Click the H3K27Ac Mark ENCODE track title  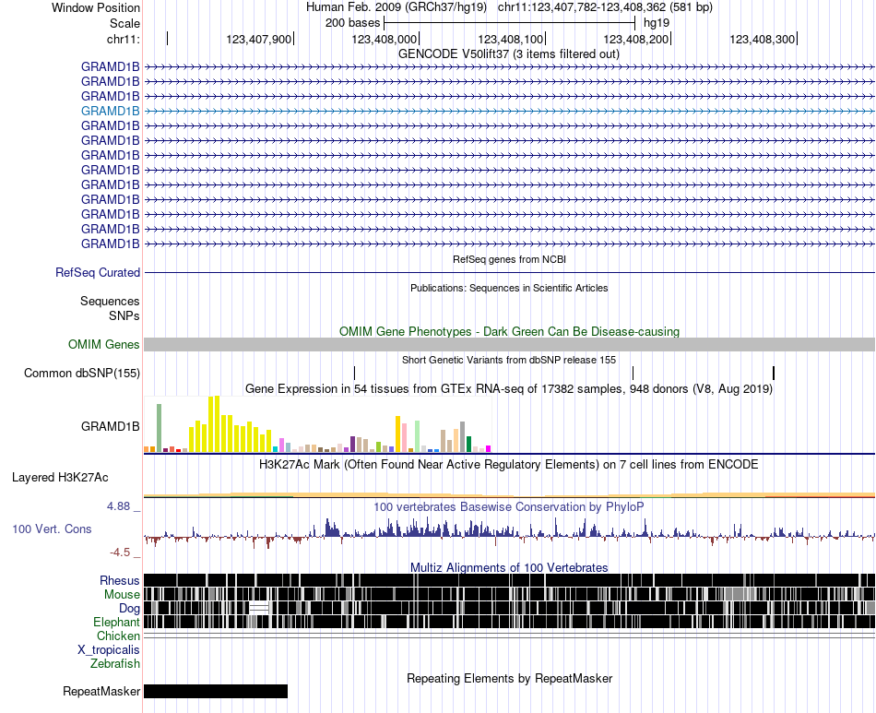509,465
